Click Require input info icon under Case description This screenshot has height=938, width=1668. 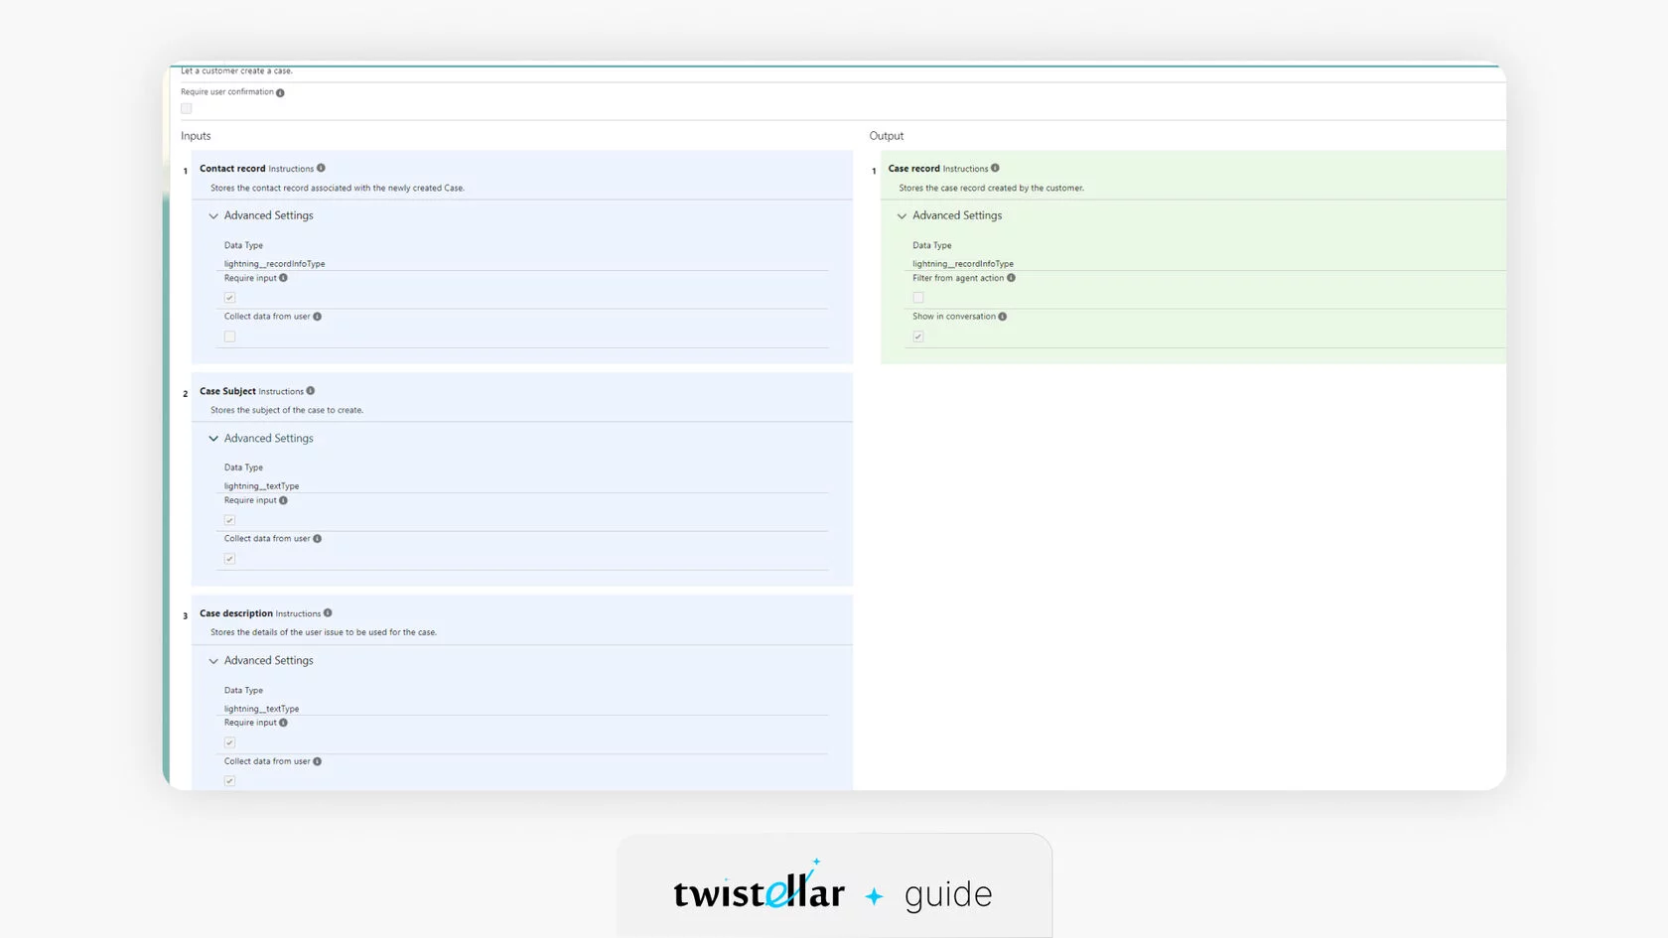pyautogui.click(x=283, y=723)
